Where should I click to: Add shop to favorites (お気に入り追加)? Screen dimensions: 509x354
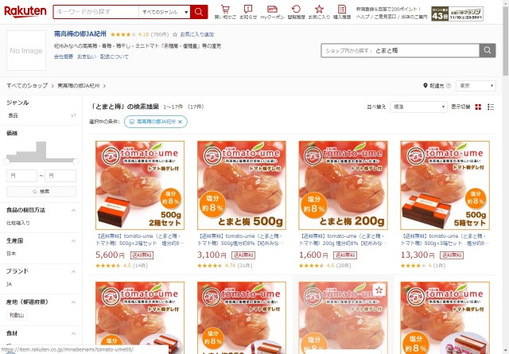[x=193, y=34]
